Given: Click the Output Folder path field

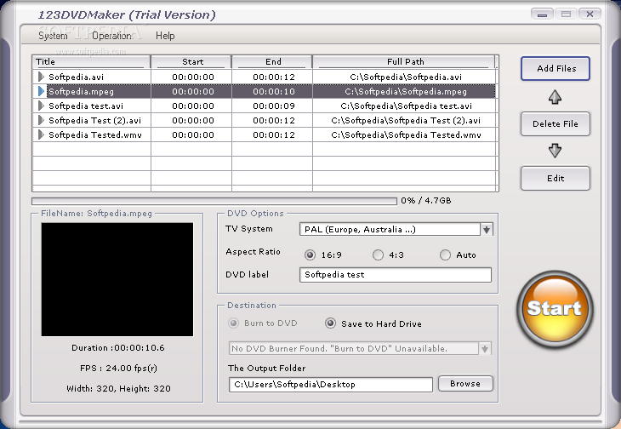Looking at the screenshot, I should tap(331, 384).
